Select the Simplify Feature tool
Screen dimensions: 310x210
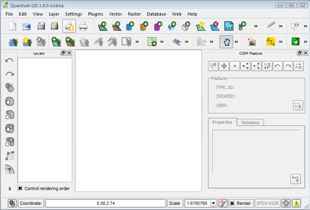pyautogui.click(x=10, y=87)
